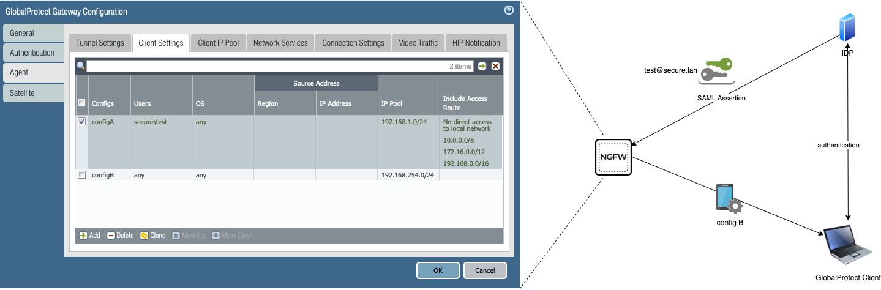Image resolution: width=881 pixels, height=290 pixels.
Task: Click the Region column header
Action: tap(285, 103)
